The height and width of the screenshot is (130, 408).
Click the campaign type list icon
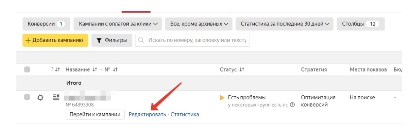tap(56, 97)
